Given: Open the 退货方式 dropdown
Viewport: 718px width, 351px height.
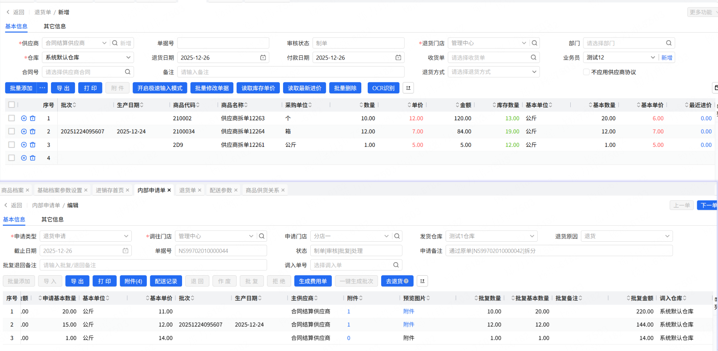Looking at the screenshot, I should (534, 72).
